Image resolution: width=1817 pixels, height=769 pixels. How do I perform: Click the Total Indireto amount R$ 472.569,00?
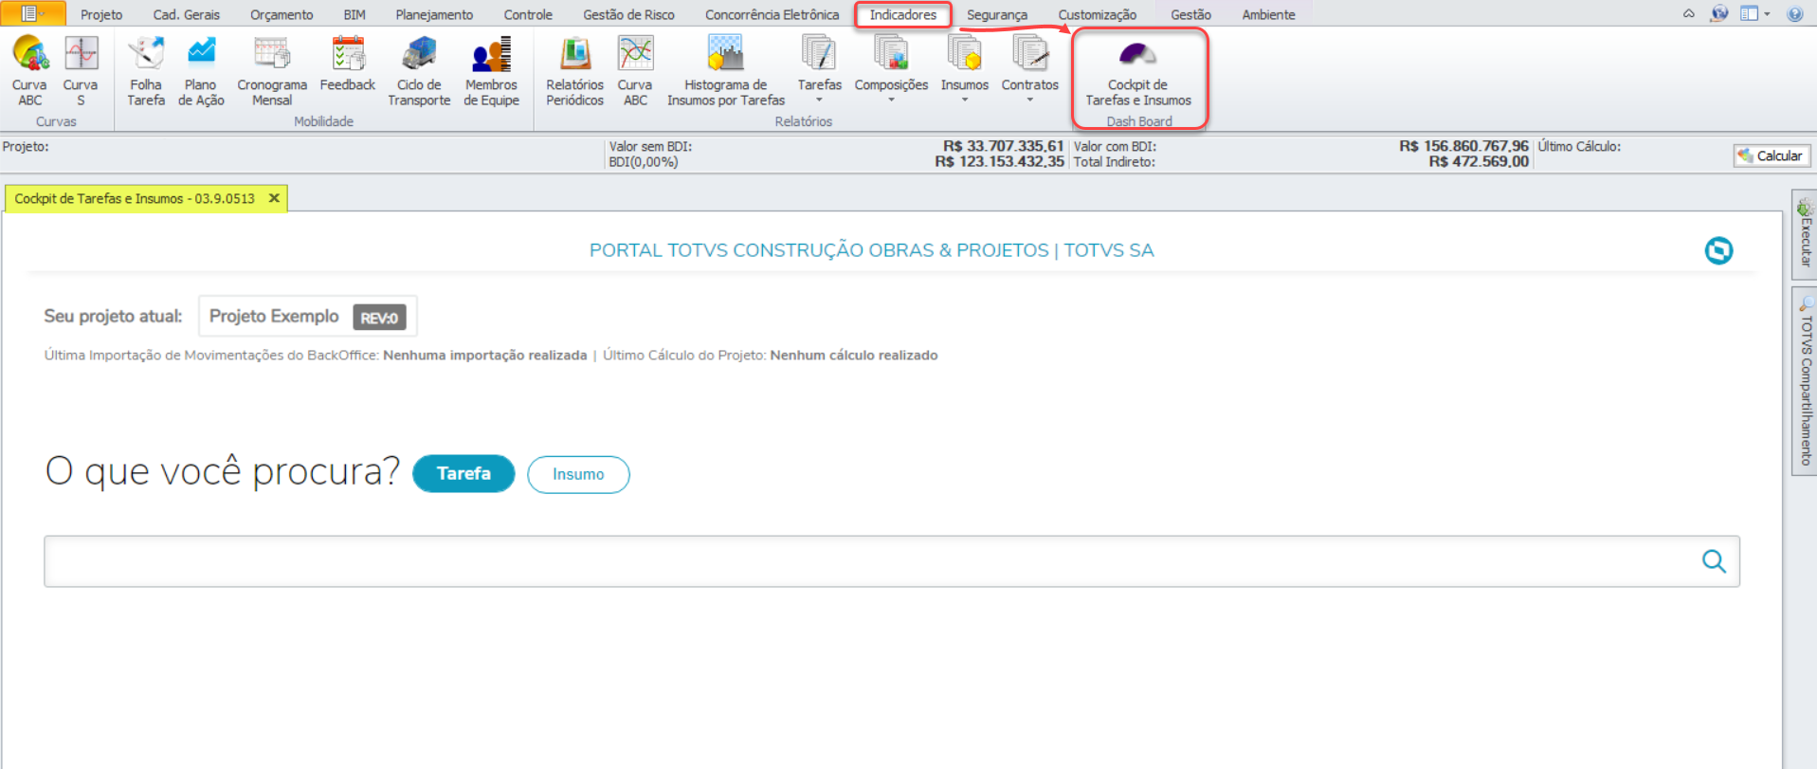click(x=1479, y=162)
